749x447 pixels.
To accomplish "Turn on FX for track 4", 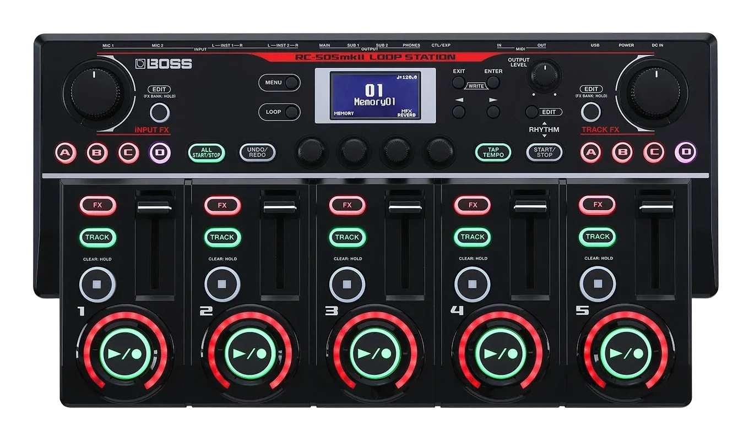I will tap(473, 205).
